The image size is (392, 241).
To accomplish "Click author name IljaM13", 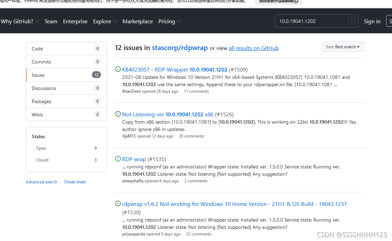I will [129, 136].
